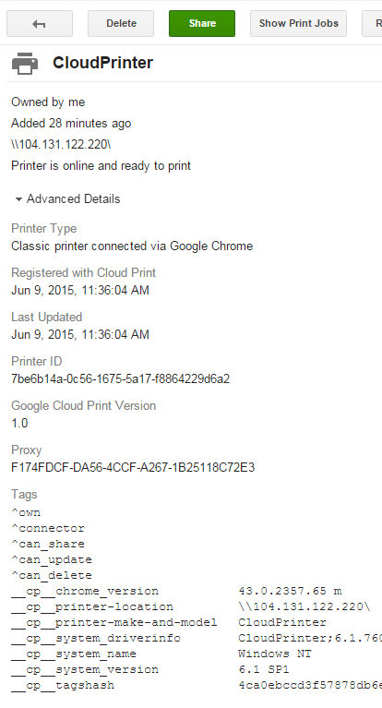
Task: Click the ^can_share tag
Action: pos(48,544)
